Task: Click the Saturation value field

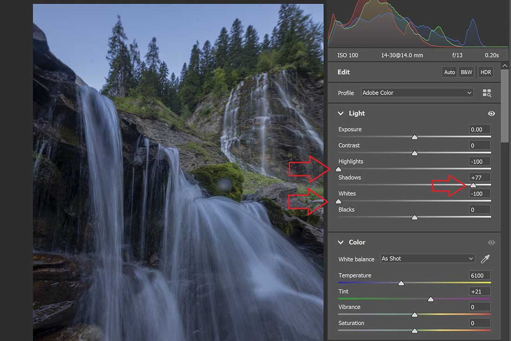Action: point(479,323)
